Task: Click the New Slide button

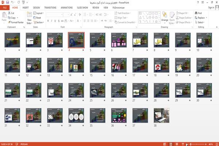Action: click(29, 18)
